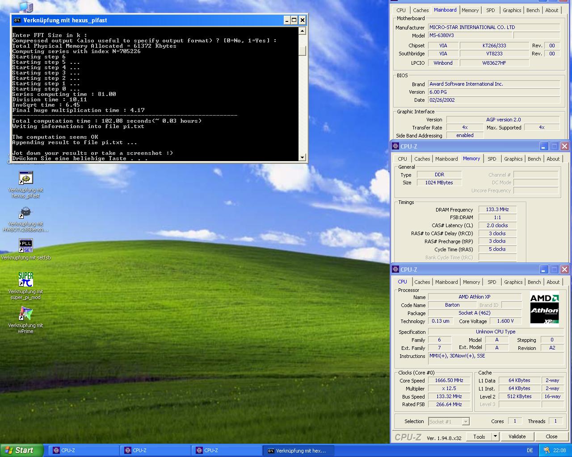Open Bench tab in Mainboard window
This screenshot has width=572, height=457.
(533, 10)
